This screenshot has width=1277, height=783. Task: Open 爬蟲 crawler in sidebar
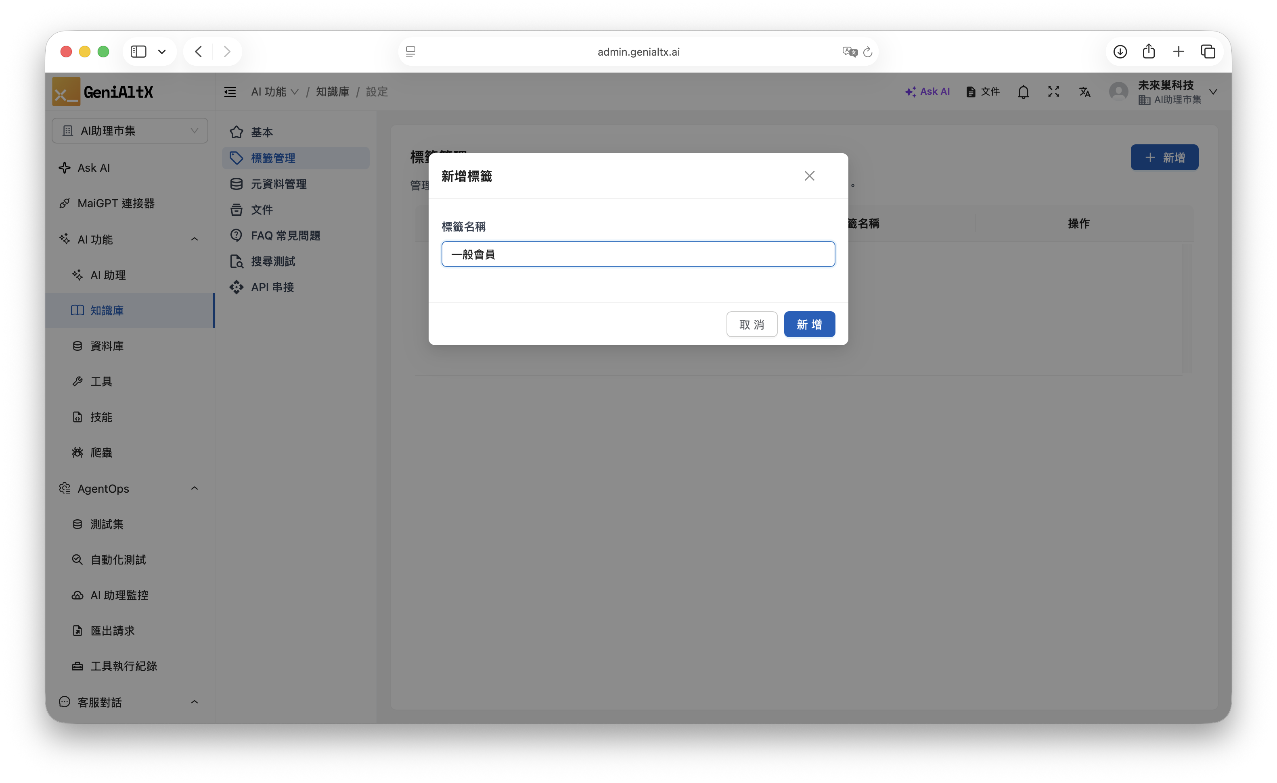click(x=101, y=453)
